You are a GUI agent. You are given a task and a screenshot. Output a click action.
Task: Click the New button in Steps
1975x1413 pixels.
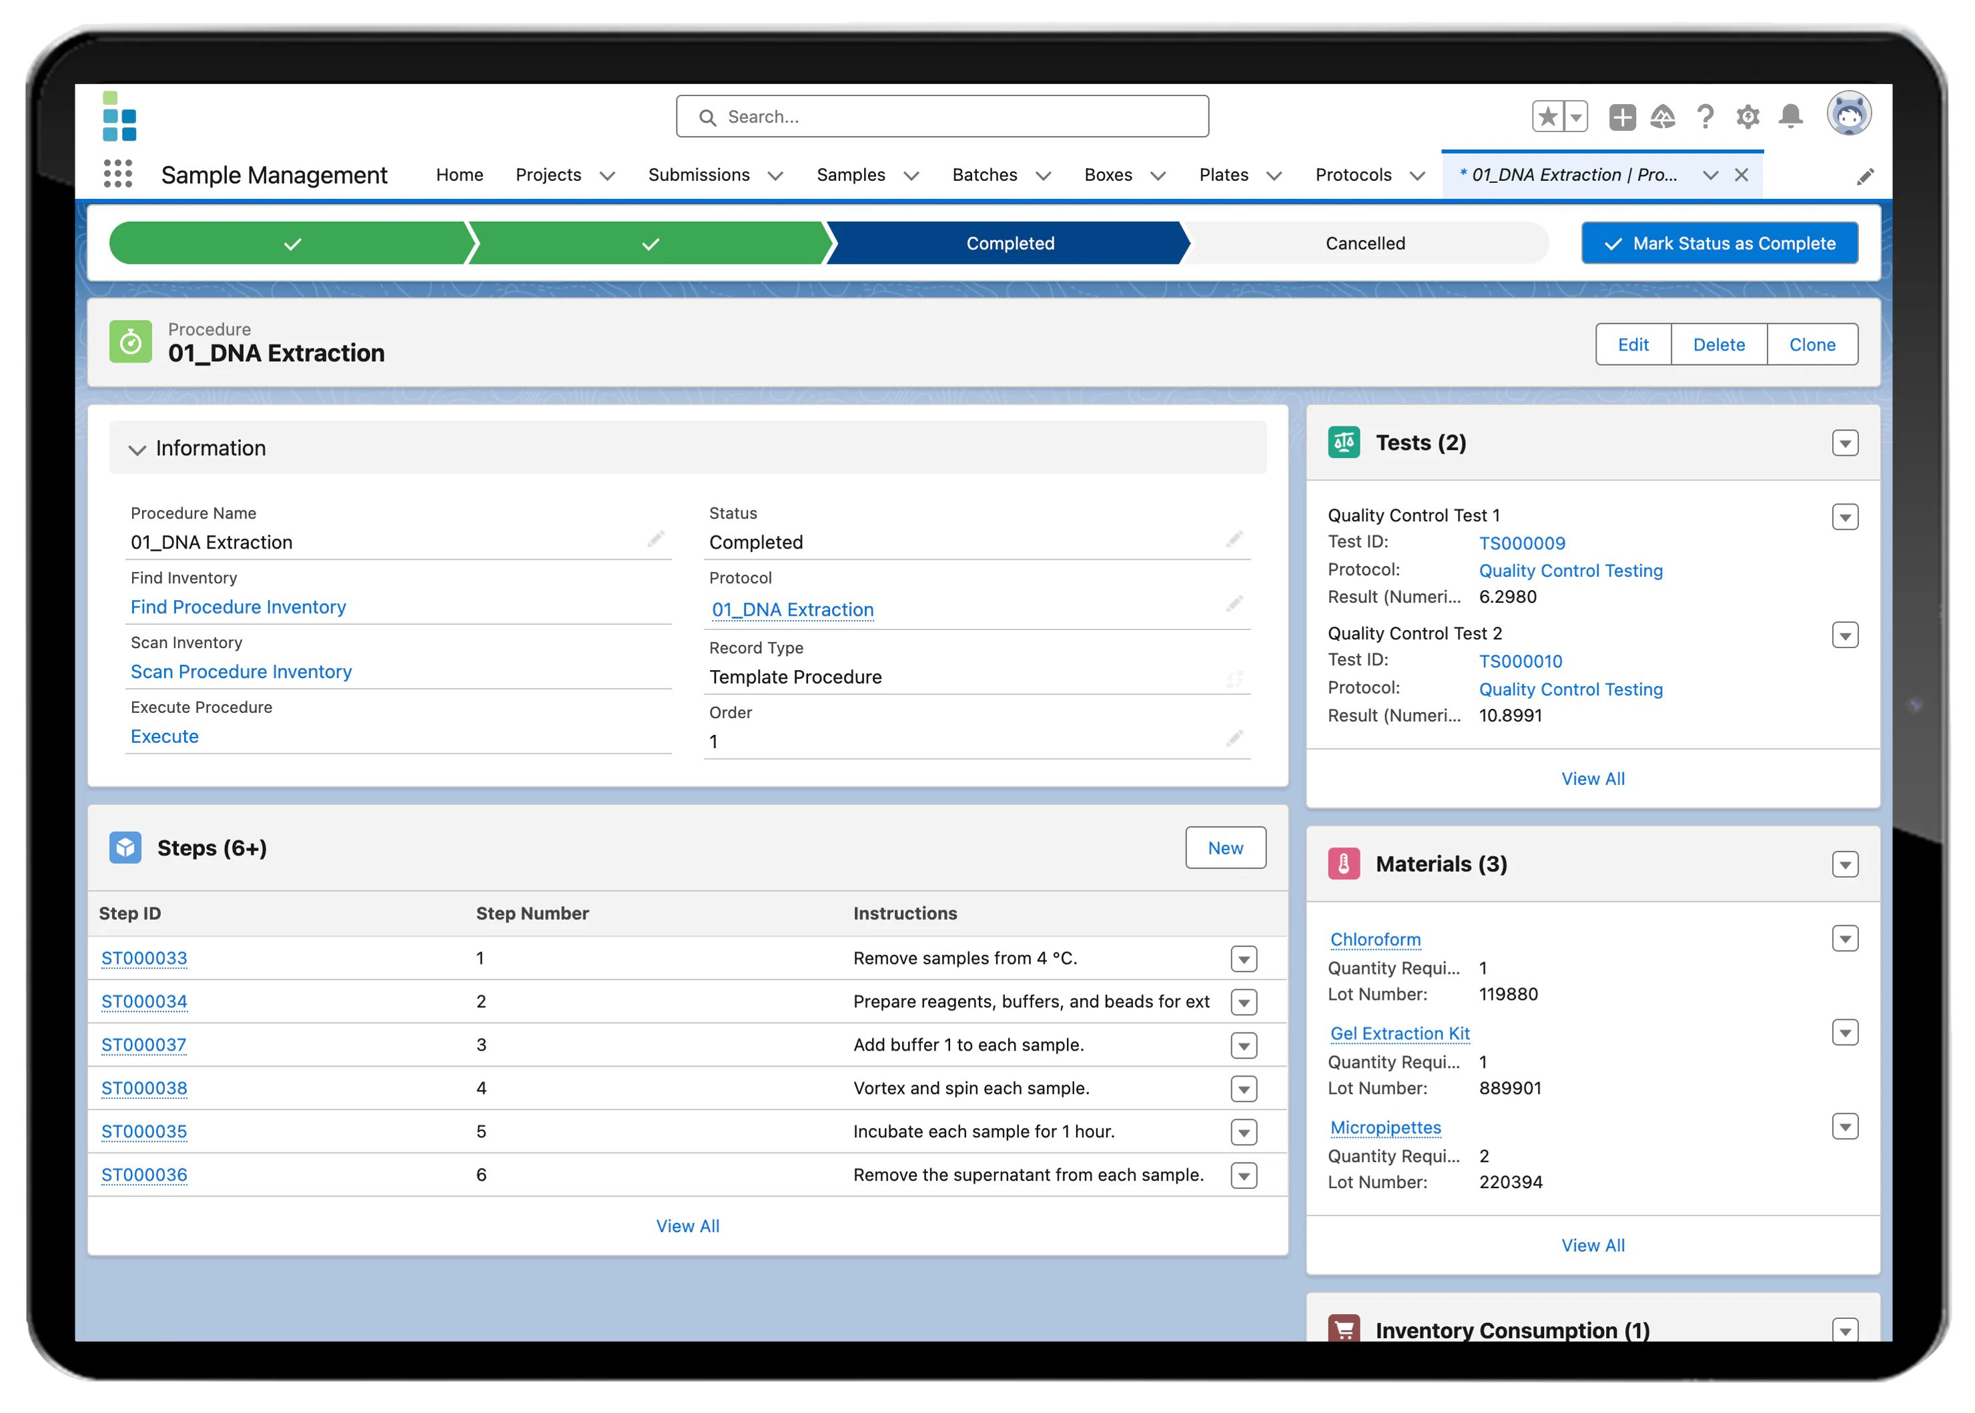coord(1224,848)
